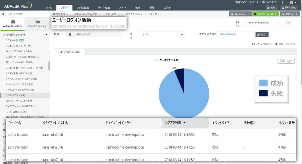Click the add-chart icon above the pie chart
Image resolution: width=302 pixels, height=164 pixels.
pyautogui.click(x=282, y=61)
